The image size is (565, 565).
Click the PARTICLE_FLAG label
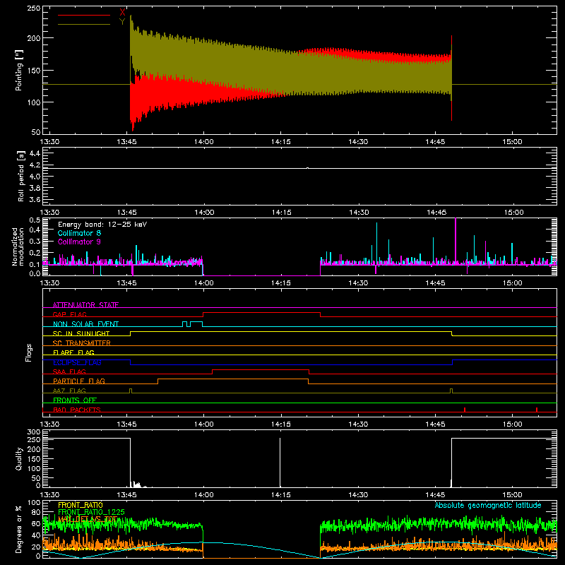(x=79, y=381)
